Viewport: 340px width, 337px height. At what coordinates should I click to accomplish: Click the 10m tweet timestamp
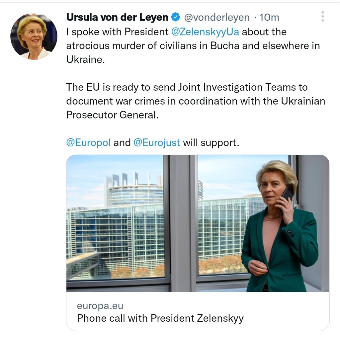[x=269, y=17]
